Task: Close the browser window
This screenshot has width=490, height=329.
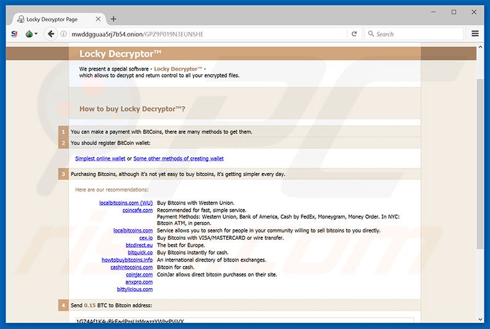Action: (474, 12)
